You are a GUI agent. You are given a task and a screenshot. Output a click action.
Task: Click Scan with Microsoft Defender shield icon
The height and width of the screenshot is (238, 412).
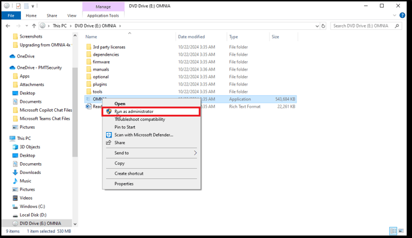point(109,135)
